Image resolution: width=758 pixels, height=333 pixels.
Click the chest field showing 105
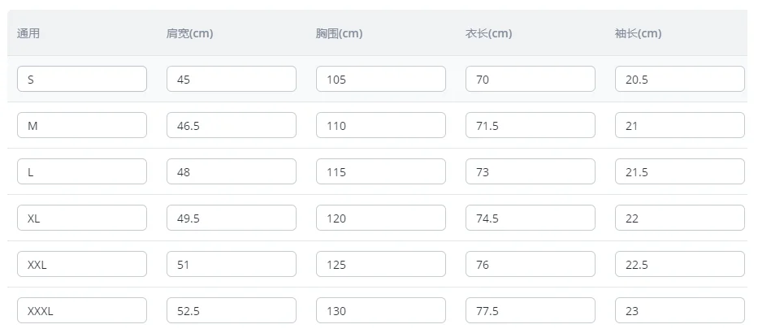[380, 79]
